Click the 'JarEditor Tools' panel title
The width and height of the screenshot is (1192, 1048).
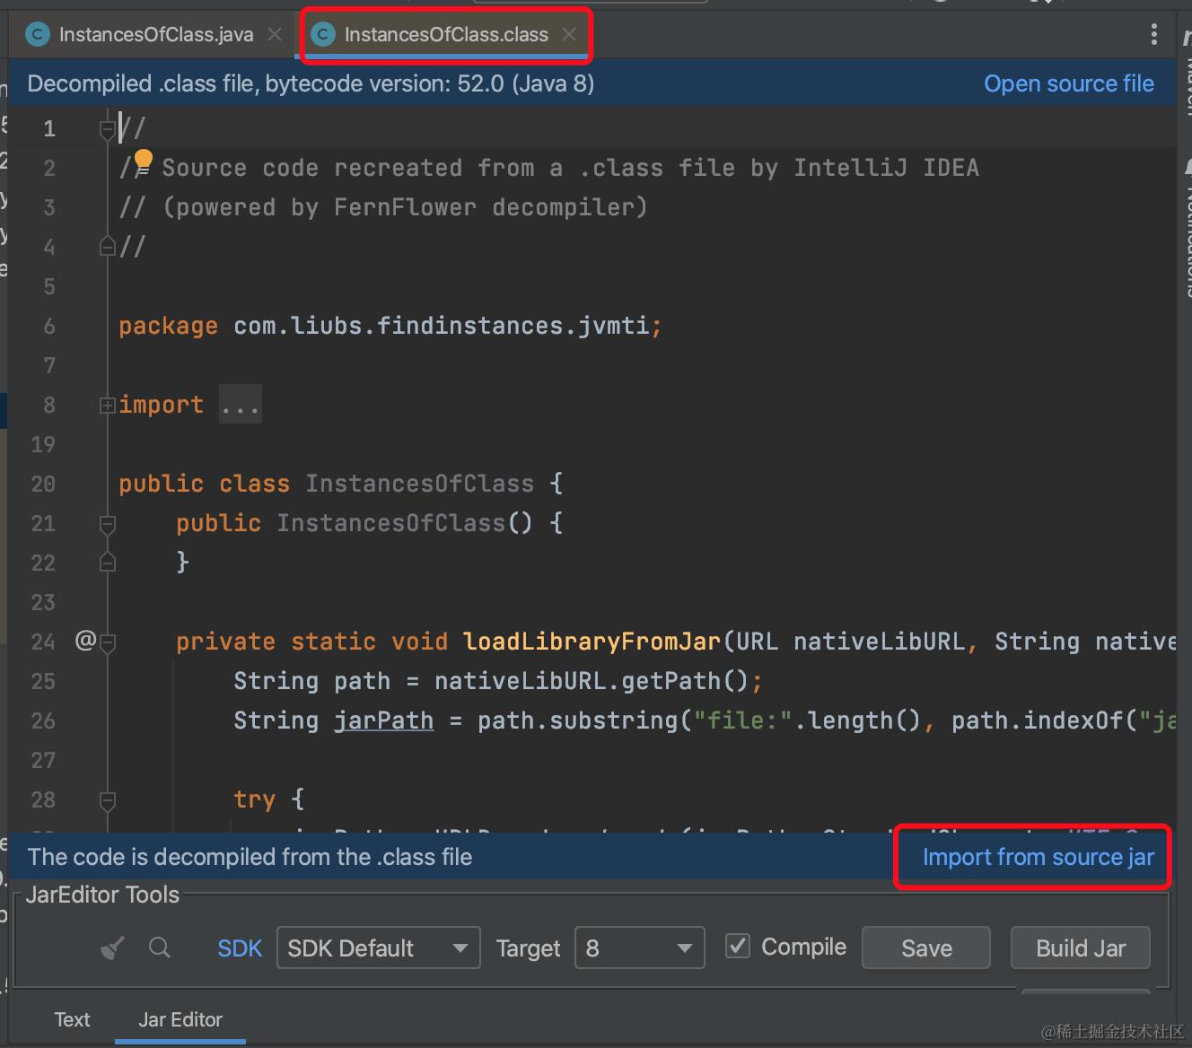[x=102, y=895]
